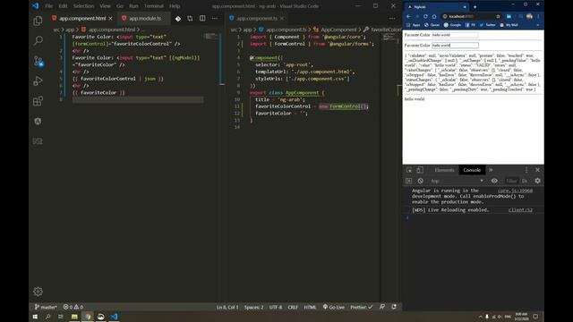Open the DevTools console settings gear
This screenshot has width=573, height=322.
[537, 181]
